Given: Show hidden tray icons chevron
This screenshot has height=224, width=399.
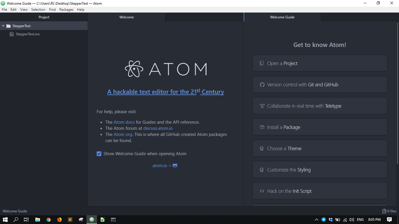Looking at the screenshot, I should [316, 220].
